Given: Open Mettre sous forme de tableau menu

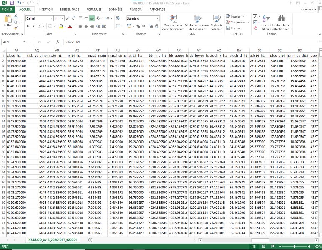Looking at the screenshot, I should [x=197, y=22].
